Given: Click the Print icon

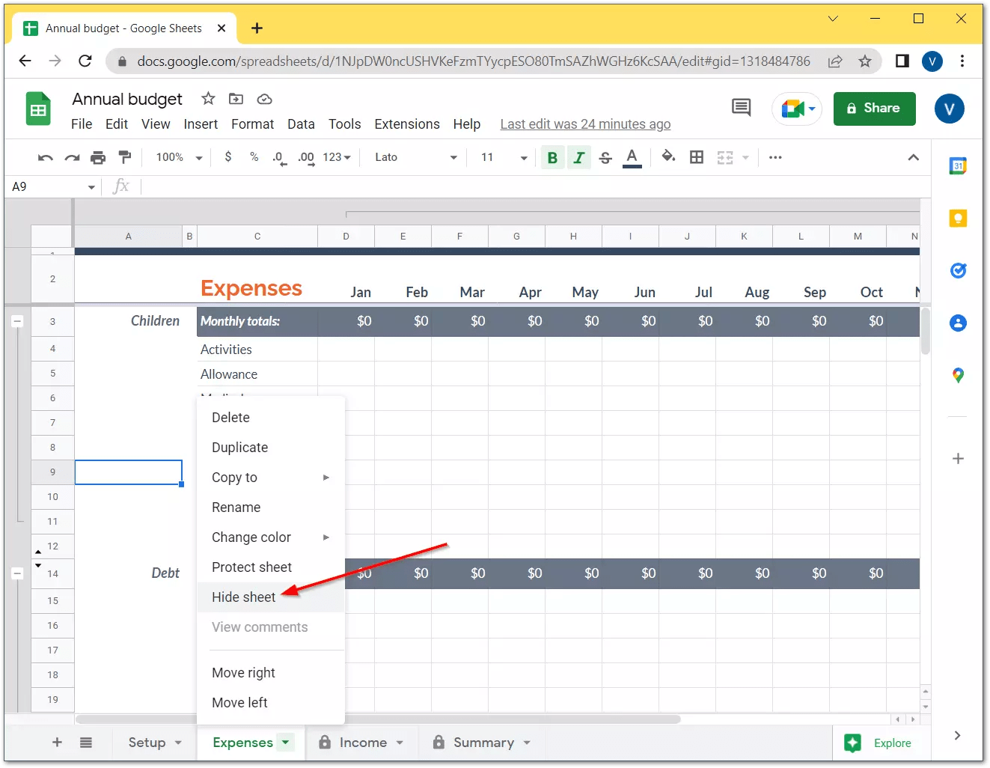Looking at the screenshot, I should [x=98, y=157].
